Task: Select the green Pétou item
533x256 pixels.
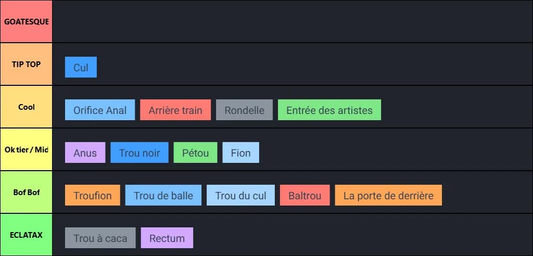Action: [195, 153]
